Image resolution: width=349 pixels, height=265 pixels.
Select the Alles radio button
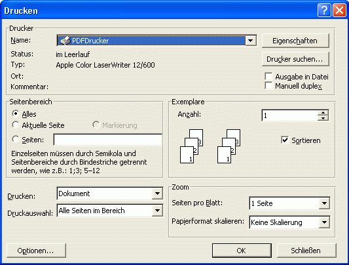click(x=16, y=113)
